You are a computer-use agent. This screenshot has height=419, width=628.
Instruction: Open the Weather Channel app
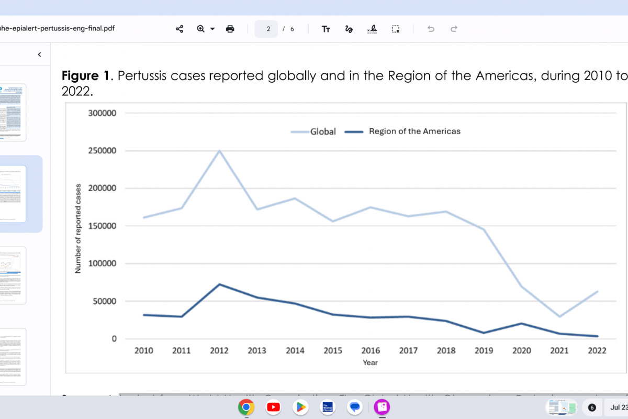[x=328, y=407]
